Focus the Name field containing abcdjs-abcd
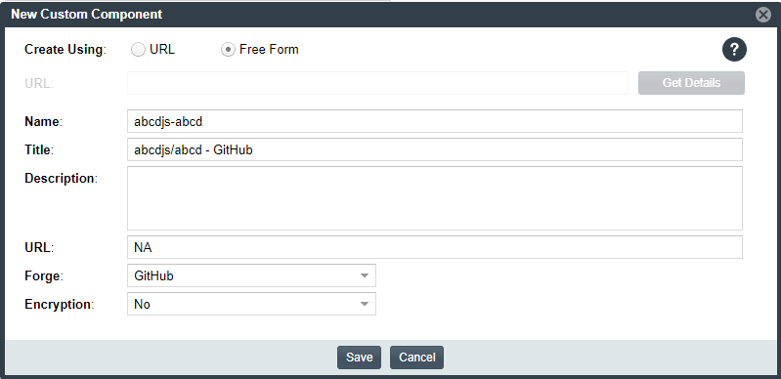 pos(435,121)
